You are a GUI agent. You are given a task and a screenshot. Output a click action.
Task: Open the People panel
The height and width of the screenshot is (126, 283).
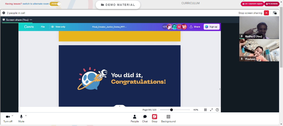click(135, 119)
